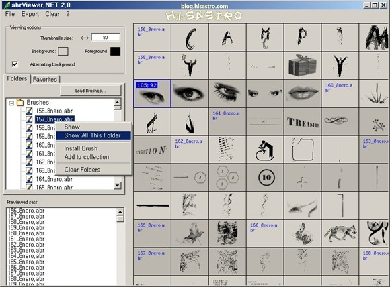The height and width of the screenshot is (287, 390).
Task: Open the black Foreground color swatch
Action: click(116, 52)
